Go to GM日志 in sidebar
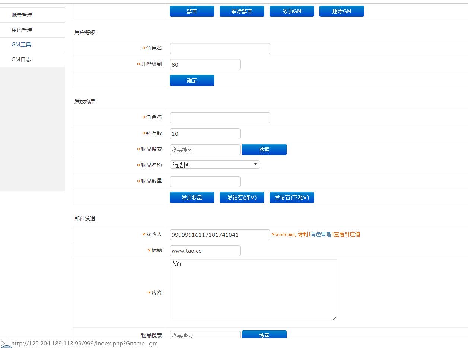The image size is (468, 348). 21,59
